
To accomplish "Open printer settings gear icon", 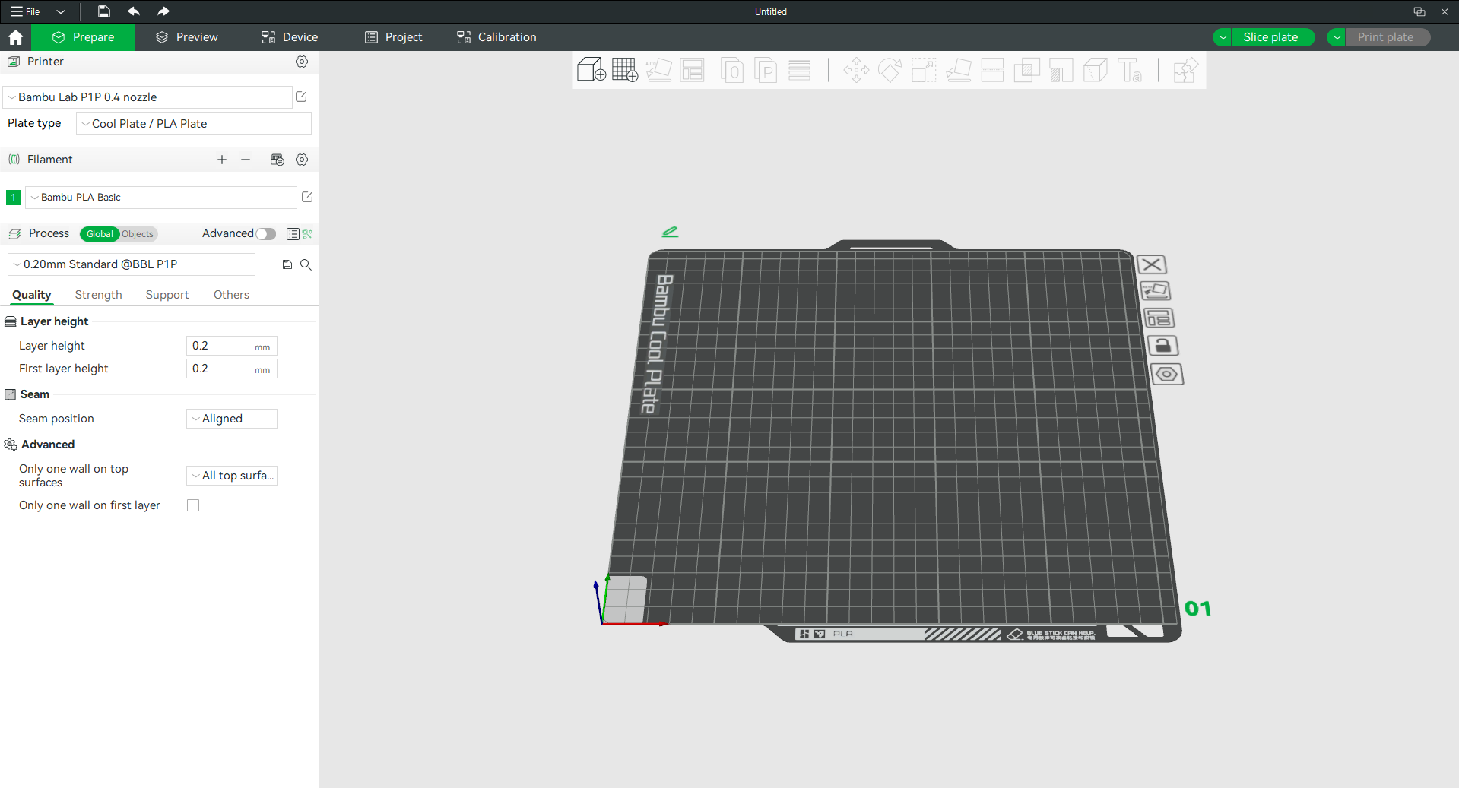I will 302,62.
